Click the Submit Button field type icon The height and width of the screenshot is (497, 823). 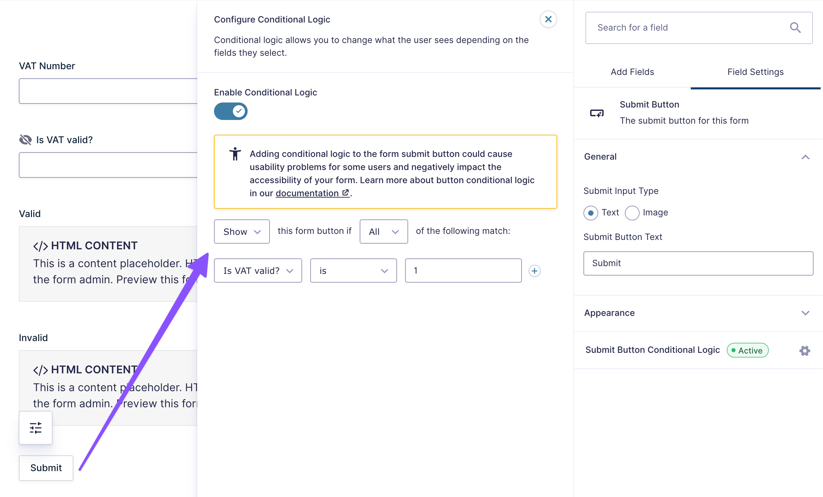tap(597, 113)
